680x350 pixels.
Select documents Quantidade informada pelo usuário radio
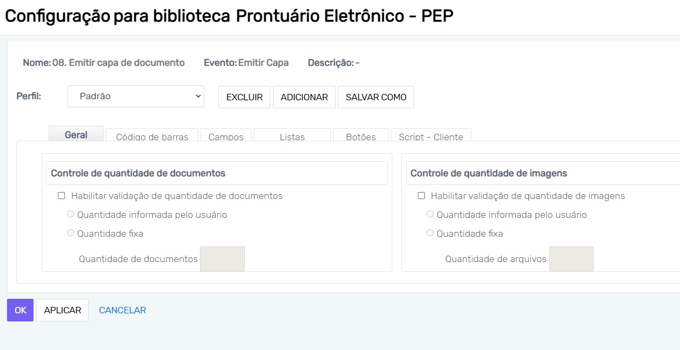[70, 214]
